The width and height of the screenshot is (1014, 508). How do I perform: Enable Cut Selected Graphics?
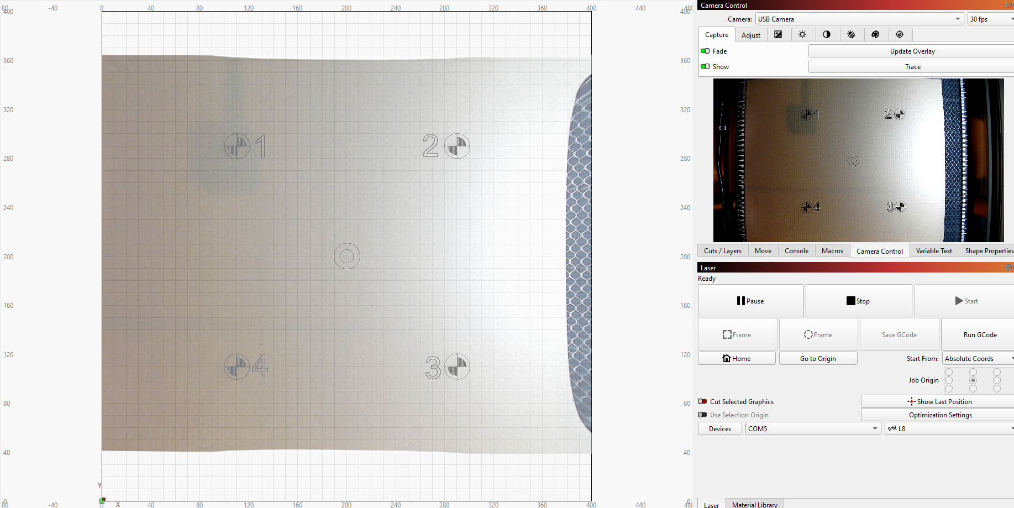pos(702,402)
